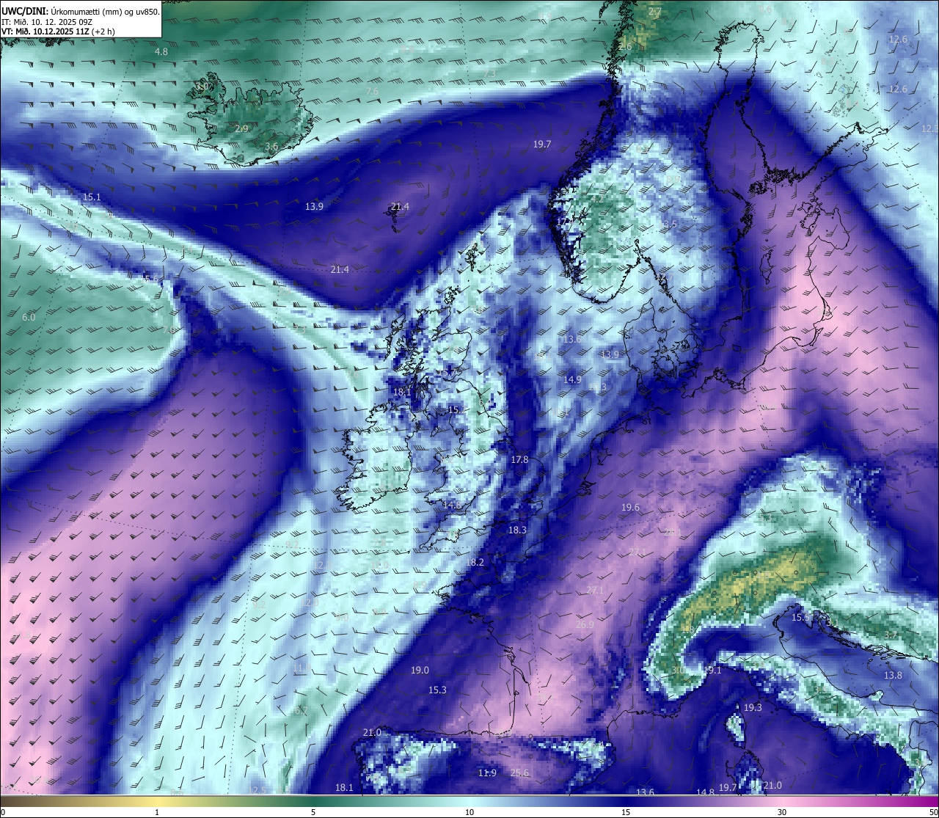Click the 5 tick on color scale
Viewport: 939px width, 818px height.
click(x=313, y=812)
